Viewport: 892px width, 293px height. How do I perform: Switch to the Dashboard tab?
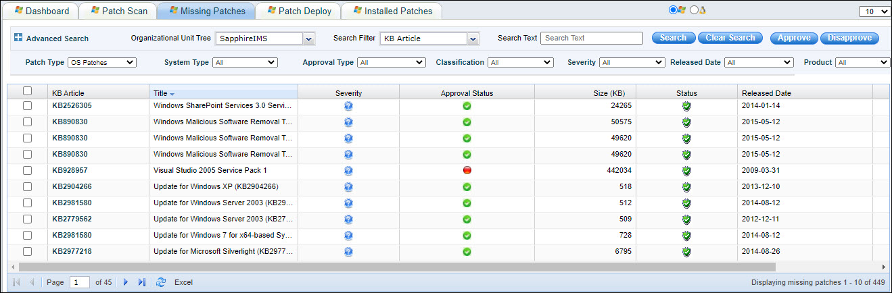click(x=42, y=11)
